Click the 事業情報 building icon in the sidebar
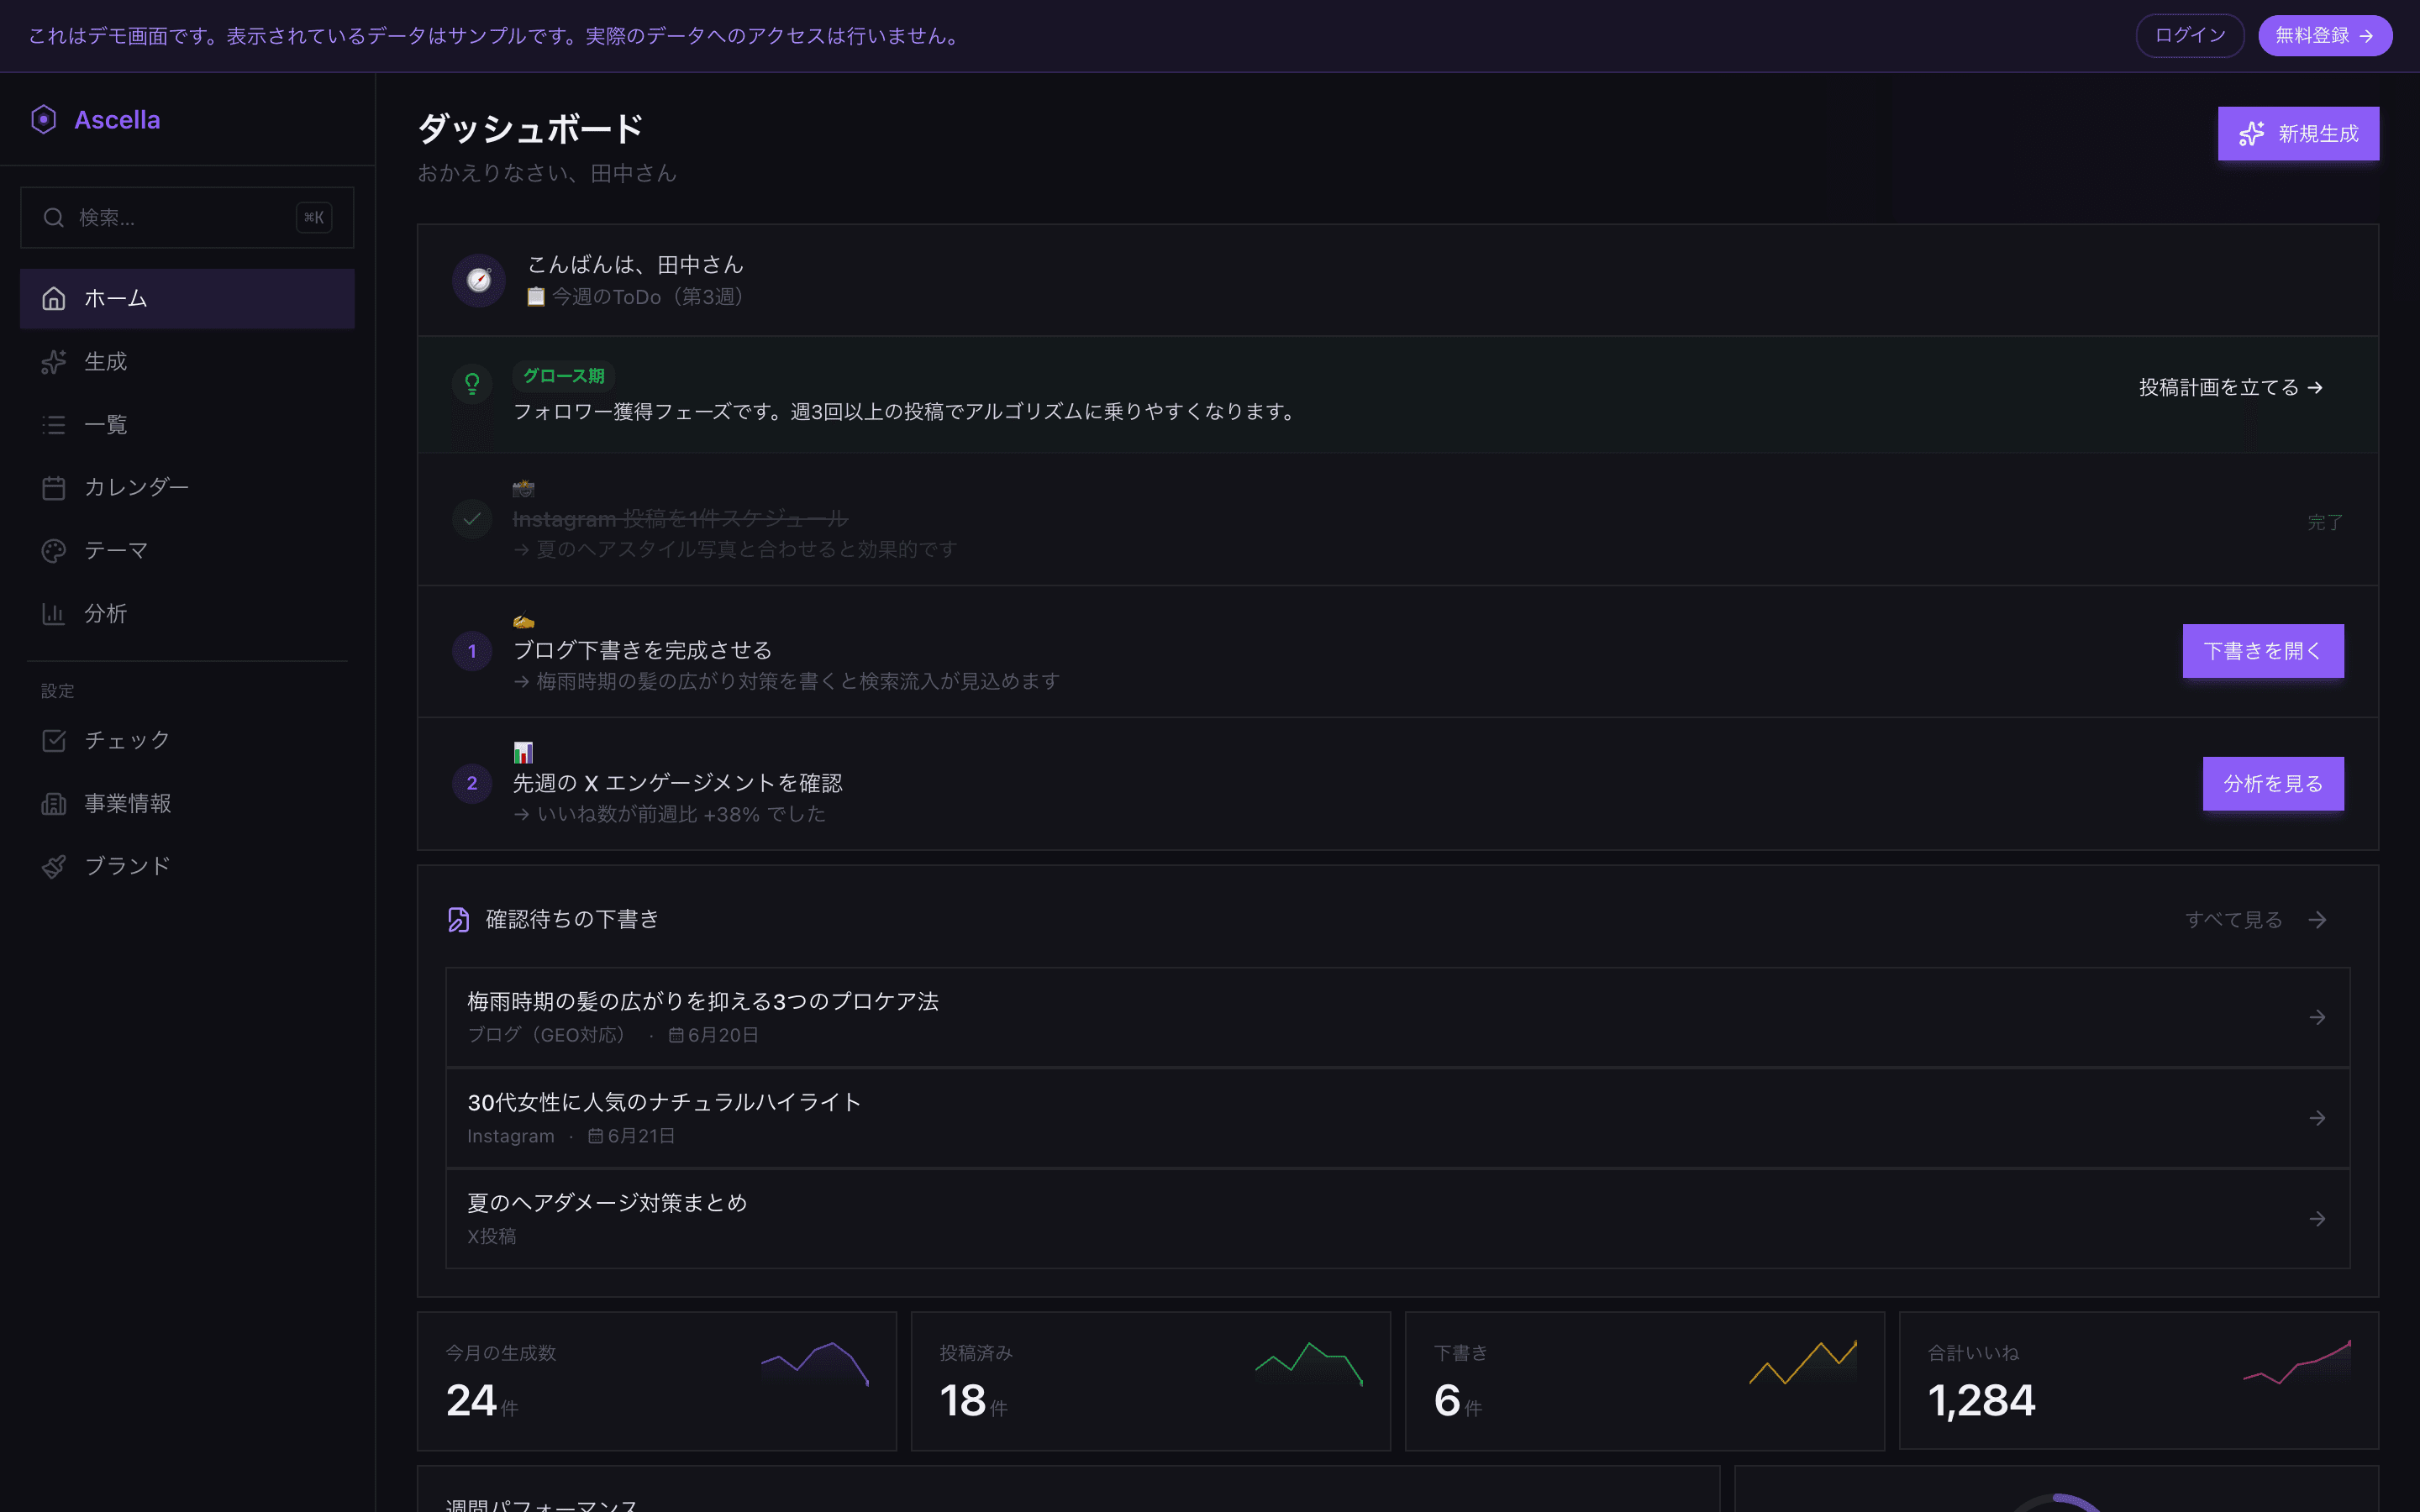 pos(54,803)
